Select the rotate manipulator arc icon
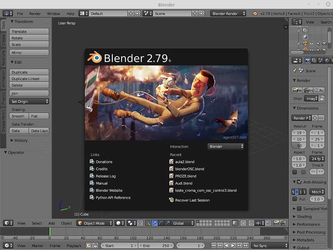 [161, 223]
